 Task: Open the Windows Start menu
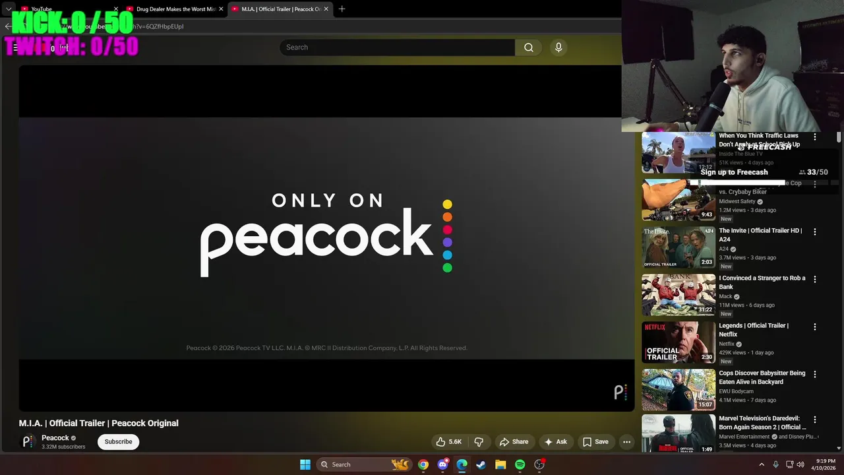tap(305, 464)
